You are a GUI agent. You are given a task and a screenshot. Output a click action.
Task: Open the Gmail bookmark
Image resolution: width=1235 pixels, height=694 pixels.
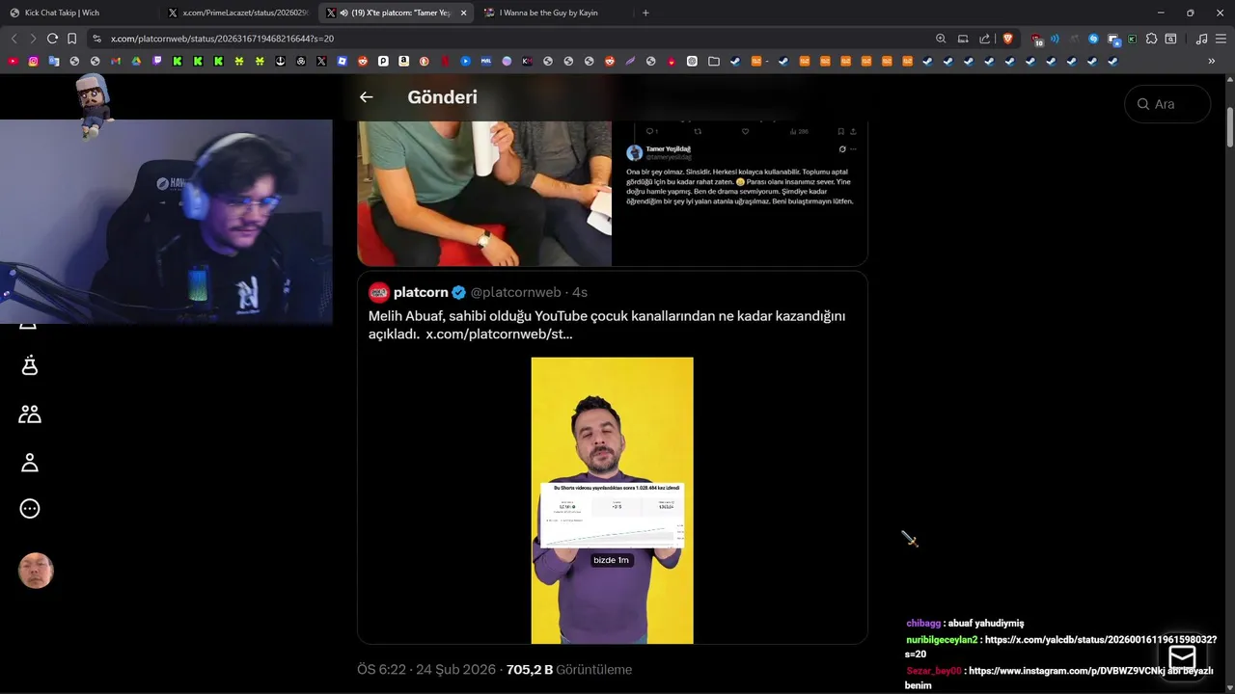click(116, 61)
